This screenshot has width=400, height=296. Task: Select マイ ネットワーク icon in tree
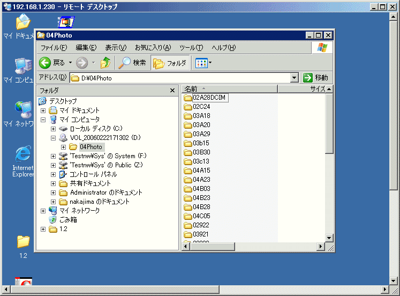point(53,211)
